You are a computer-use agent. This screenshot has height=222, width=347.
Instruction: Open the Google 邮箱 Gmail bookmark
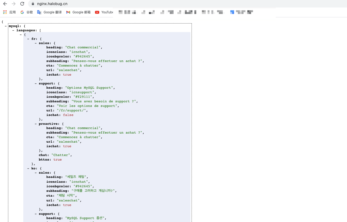tap(78, 12)
